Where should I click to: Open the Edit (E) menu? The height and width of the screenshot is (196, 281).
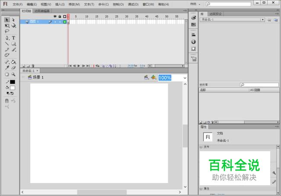tap(32, 4)
